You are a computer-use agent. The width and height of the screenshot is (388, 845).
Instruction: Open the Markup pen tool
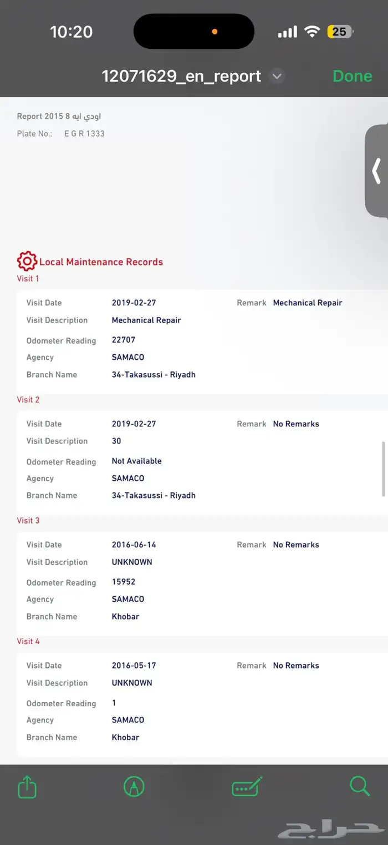[x=134, y=787]
